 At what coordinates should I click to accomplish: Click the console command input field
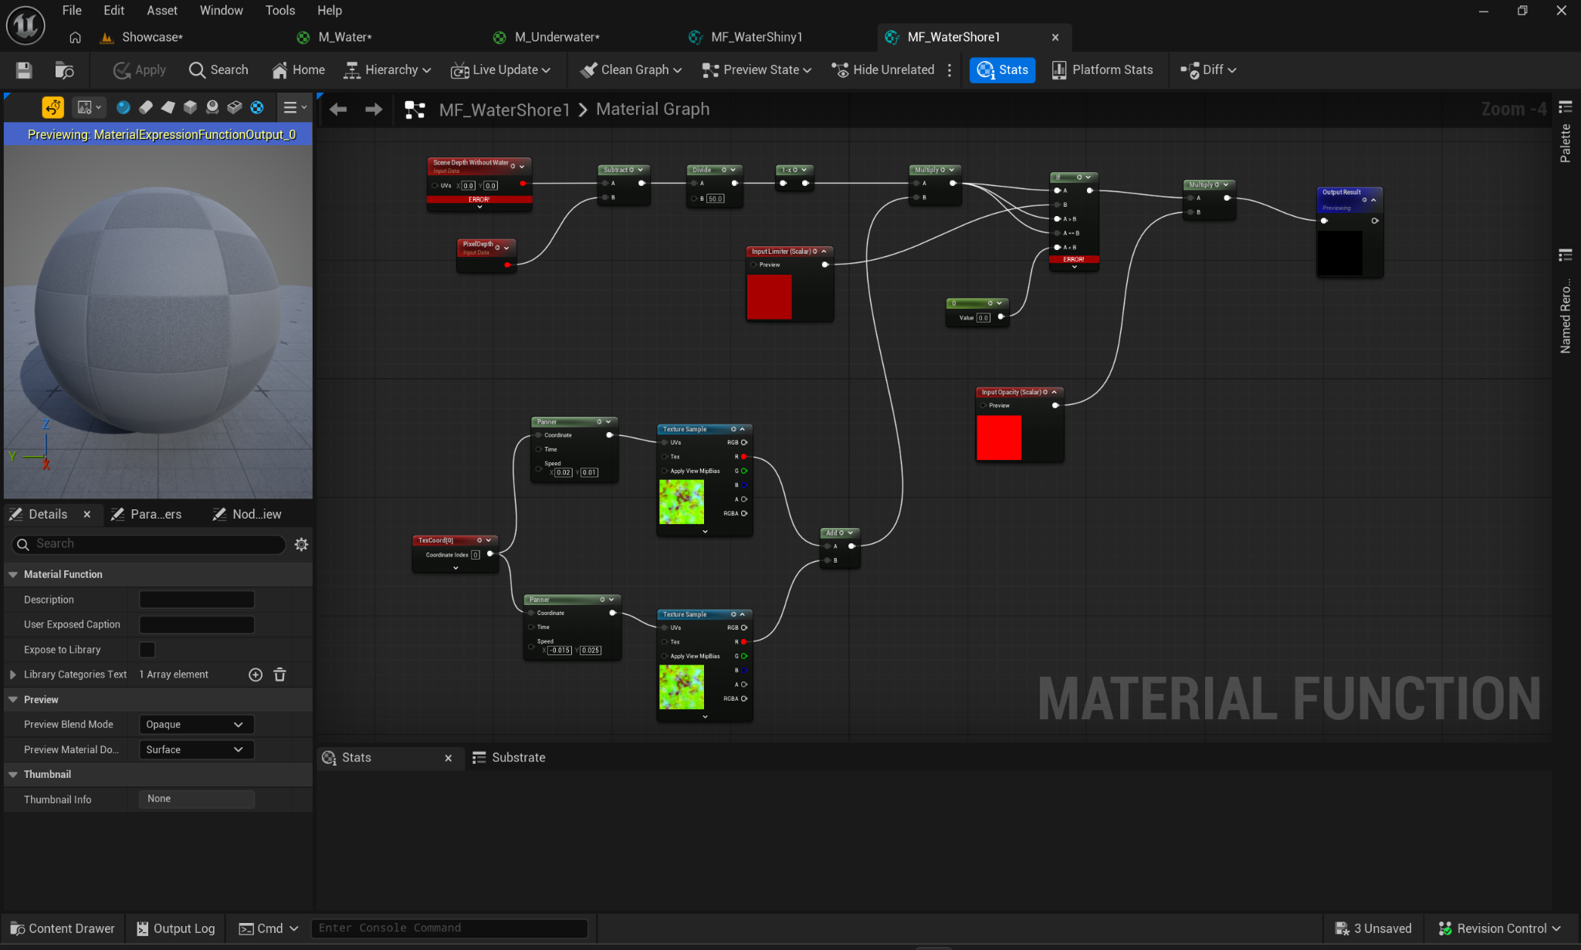tap(449, 928)
